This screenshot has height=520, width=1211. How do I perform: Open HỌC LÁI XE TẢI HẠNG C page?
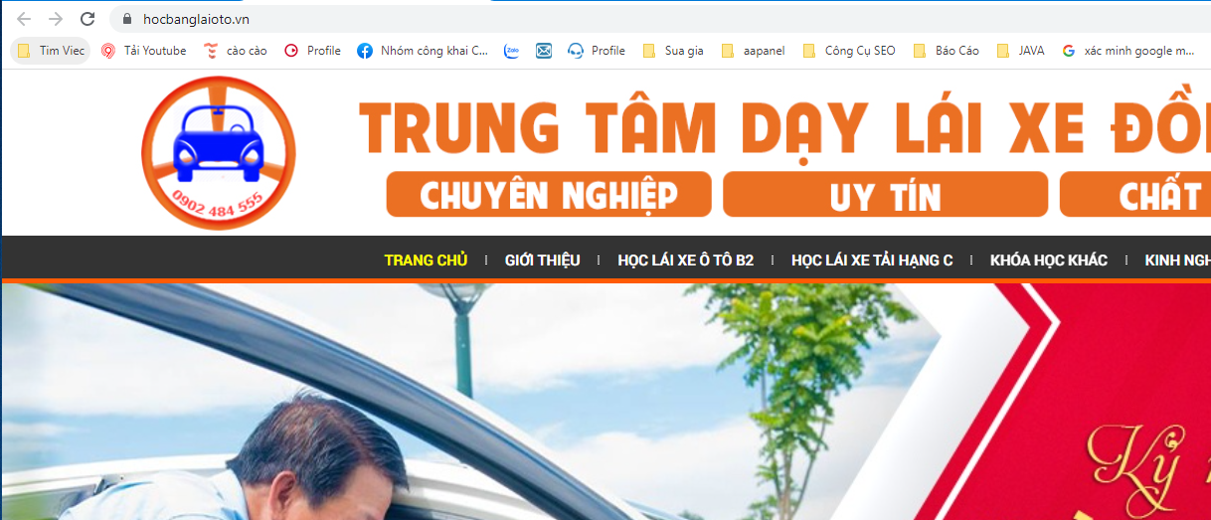point(872,260)
